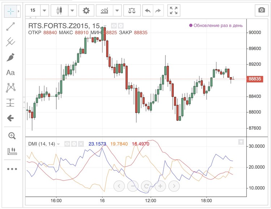Select the pattern drawing tool

10,87
